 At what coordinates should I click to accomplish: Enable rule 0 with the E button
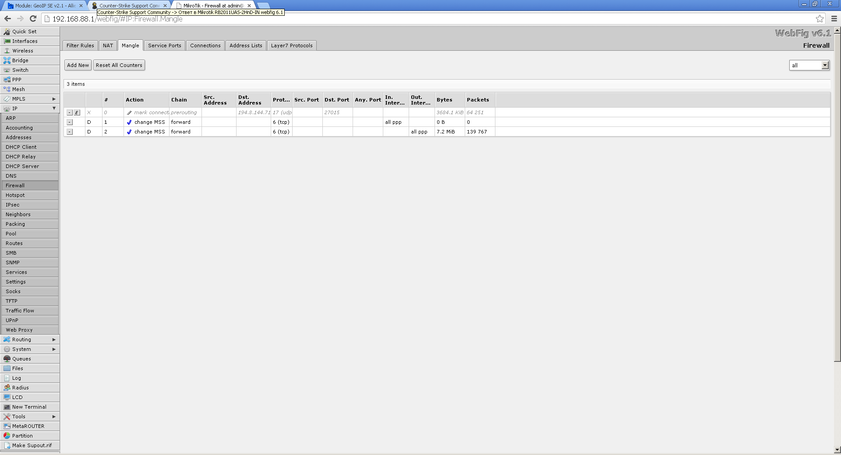[77, 112]
